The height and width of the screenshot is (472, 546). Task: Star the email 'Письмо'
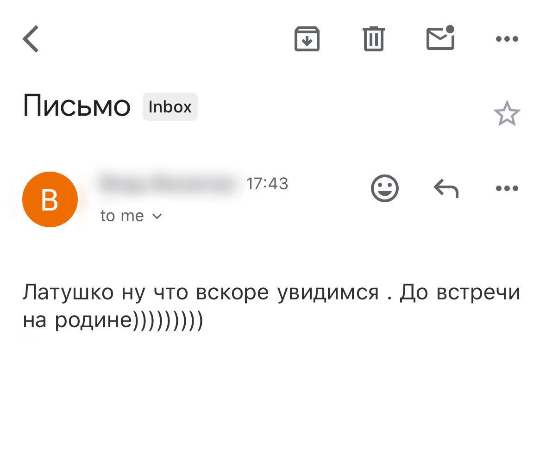[x=508, y=113]
